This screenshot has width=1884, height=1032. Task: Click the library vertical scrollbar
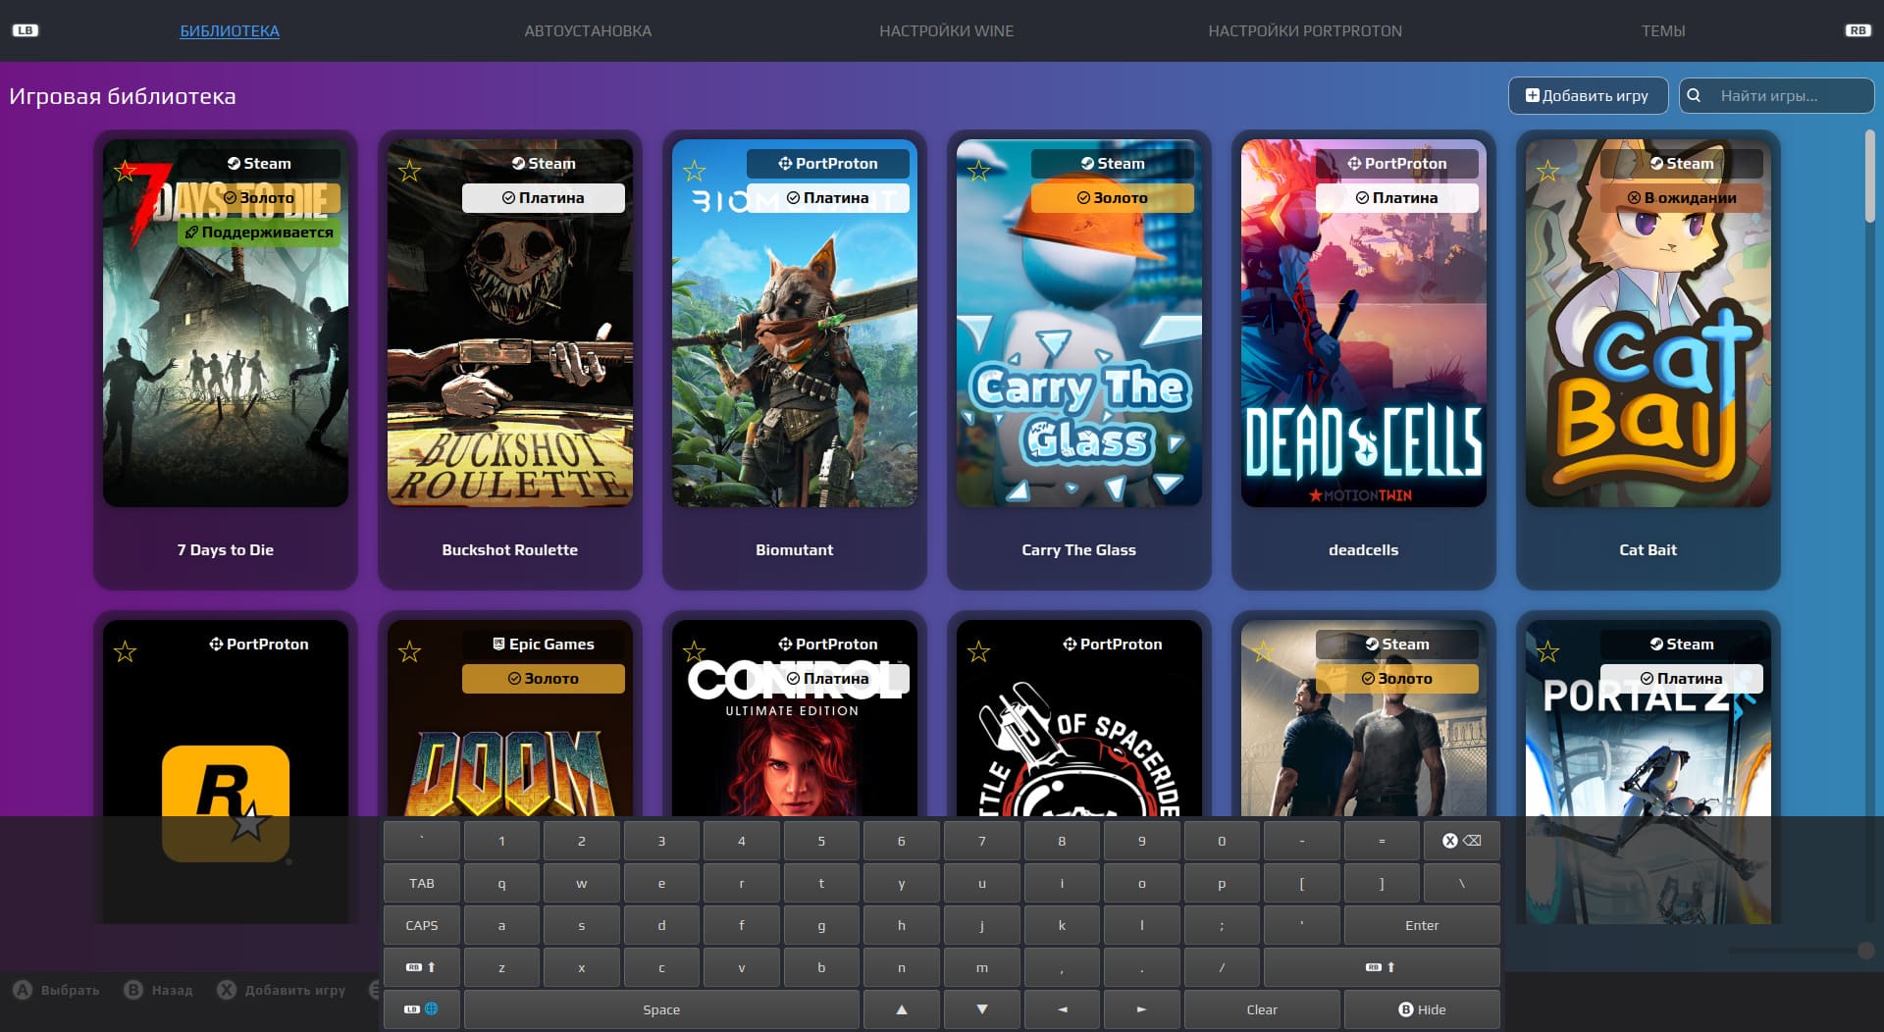point(1869,177)
